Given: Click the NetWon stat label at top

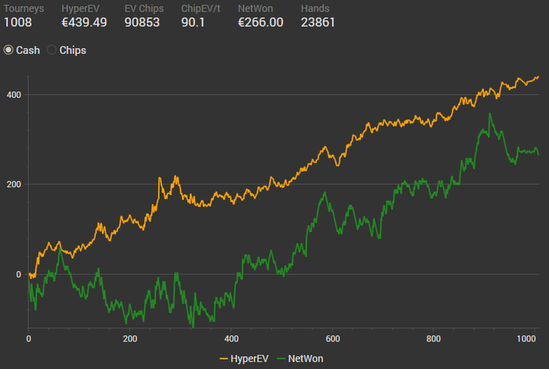Looking at the screenshot, I should [256, 9].
